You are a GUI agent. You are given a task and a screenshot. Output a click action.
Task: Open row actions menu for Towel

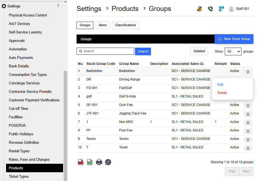pos(248,148)
